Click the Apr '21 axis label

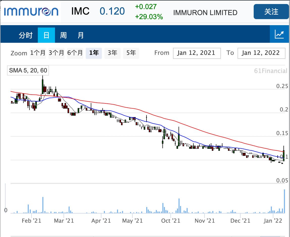101,221
